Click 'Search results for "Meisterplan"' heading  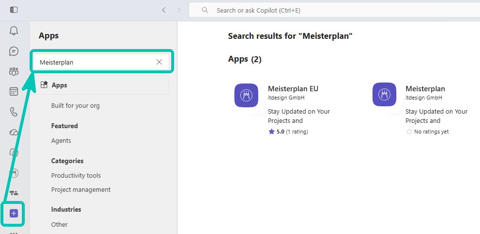coord(290,36)
